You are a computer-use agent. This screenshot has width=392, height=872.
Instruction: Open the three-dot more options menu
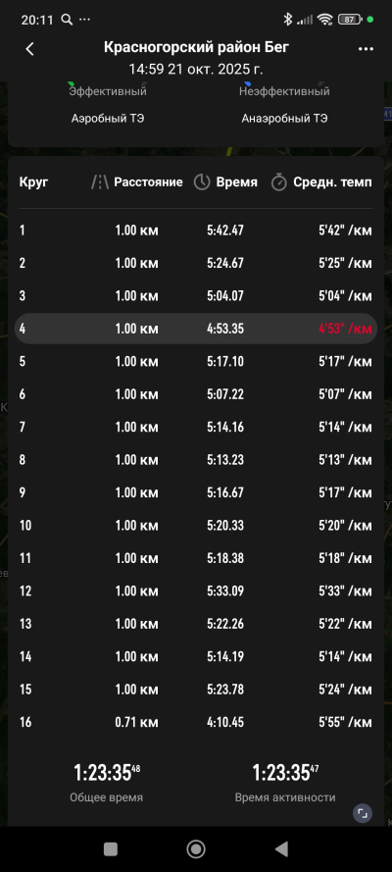click(366, 49)
